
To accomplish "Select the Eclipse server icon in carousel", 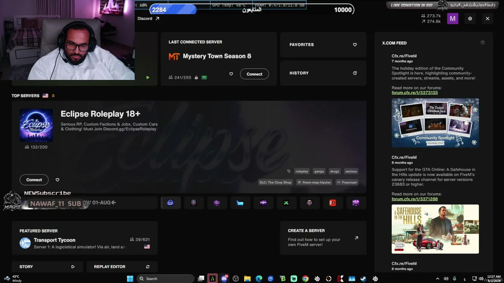I will point(170,203).
